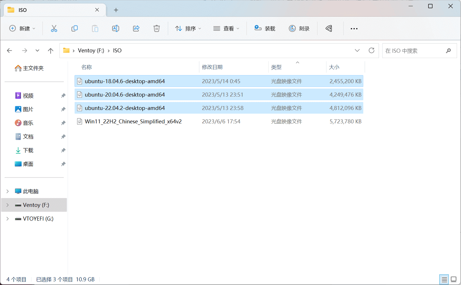
Task: Unpin 图片 with its pin icon
Action: 63,109
